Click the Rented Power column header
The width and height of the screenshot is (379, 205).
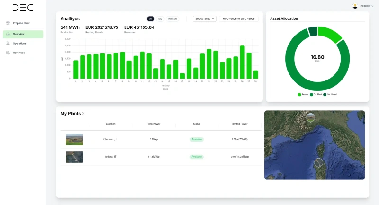point(240,124)
